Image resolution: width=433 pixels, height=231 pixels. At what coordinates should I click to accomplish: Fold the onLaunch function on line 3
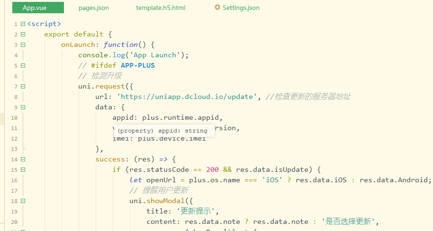point(22,44)
